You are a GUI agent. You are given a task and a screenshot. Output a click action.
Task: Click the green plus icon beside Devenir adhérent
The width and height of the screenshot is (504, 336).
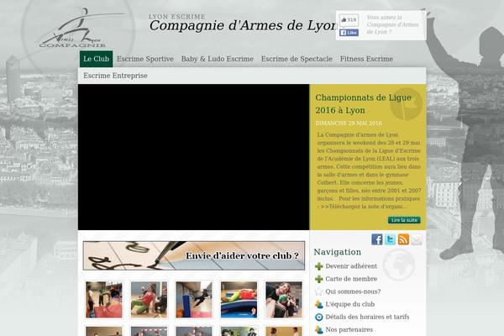click(319, 266)
